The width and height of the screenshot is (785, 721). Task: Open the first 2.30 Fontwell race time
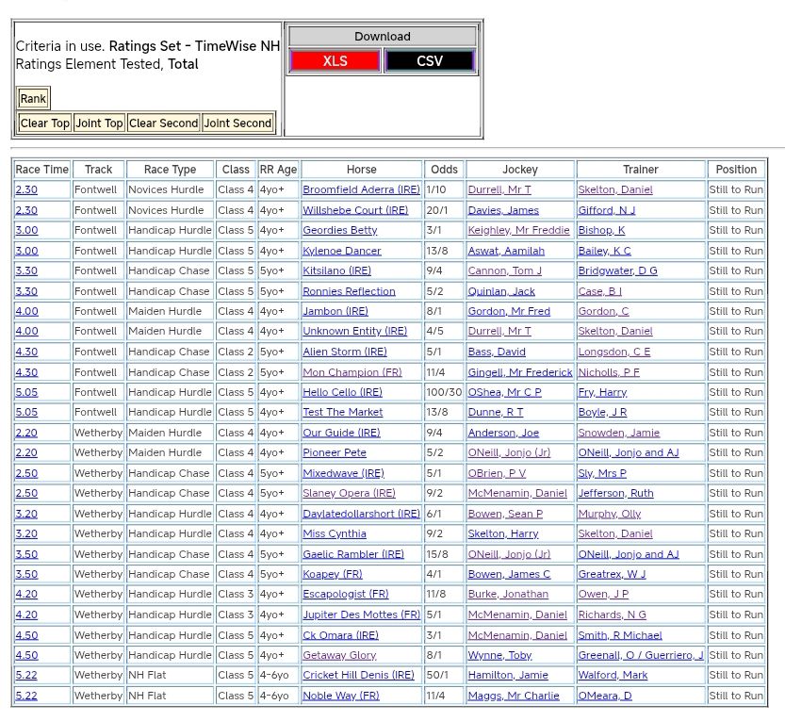tap(26, 190)
